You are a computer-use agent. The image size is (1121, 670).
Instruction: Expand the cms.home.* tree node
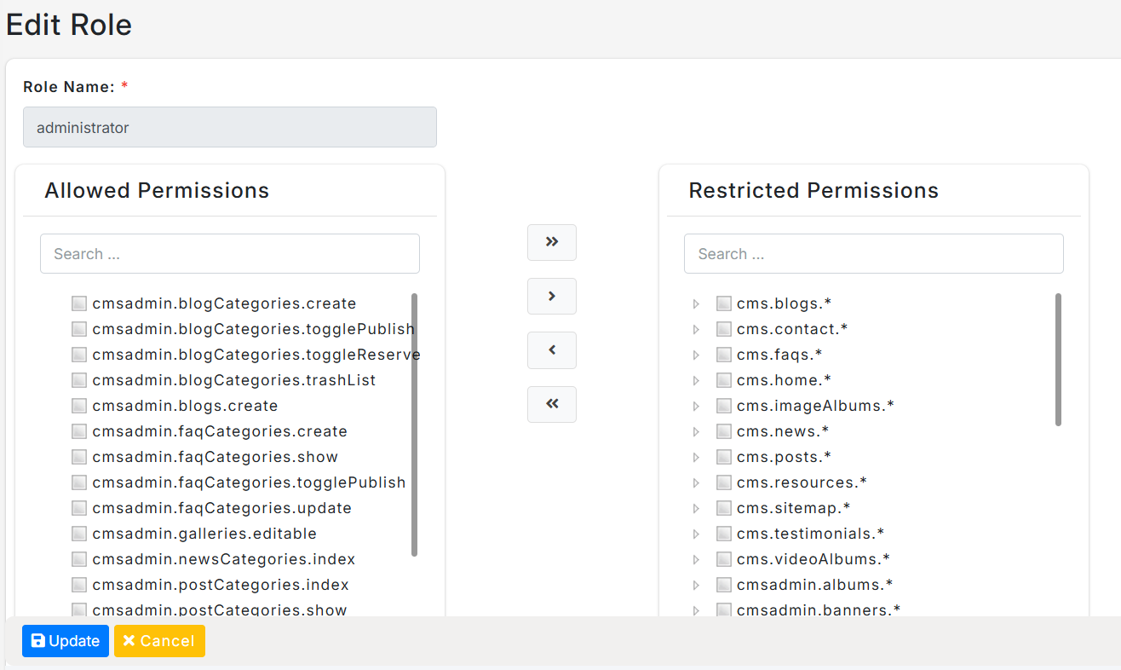click(696, 380)
